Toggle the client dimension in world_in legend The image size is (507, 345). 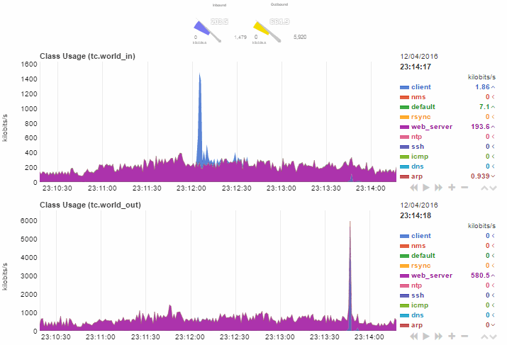420,86
